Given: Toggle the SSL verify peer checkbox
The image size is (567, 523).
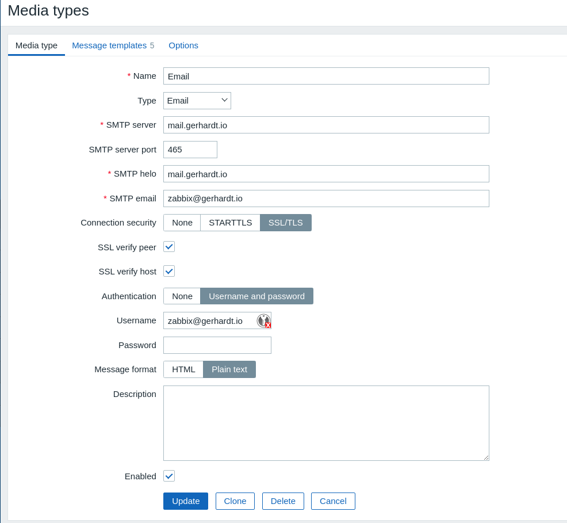Looking at the screenshot, I should (x=169, y=247).
